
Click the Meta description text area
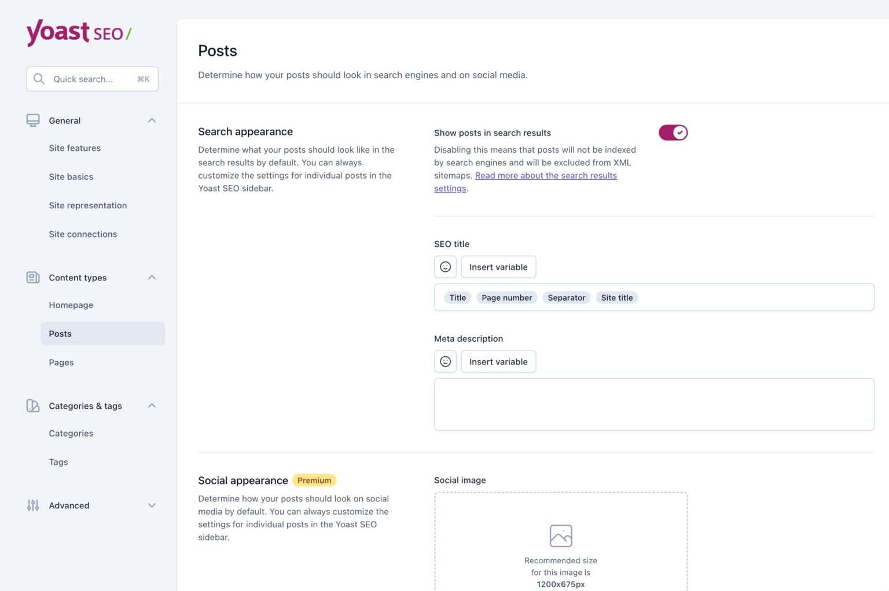(x=653, y=404)
